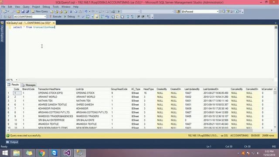This screenshot has width=279, height=157.
Task: Click the Copy toolbar icon
Action: pyautogui.click(x=75, y=12)
